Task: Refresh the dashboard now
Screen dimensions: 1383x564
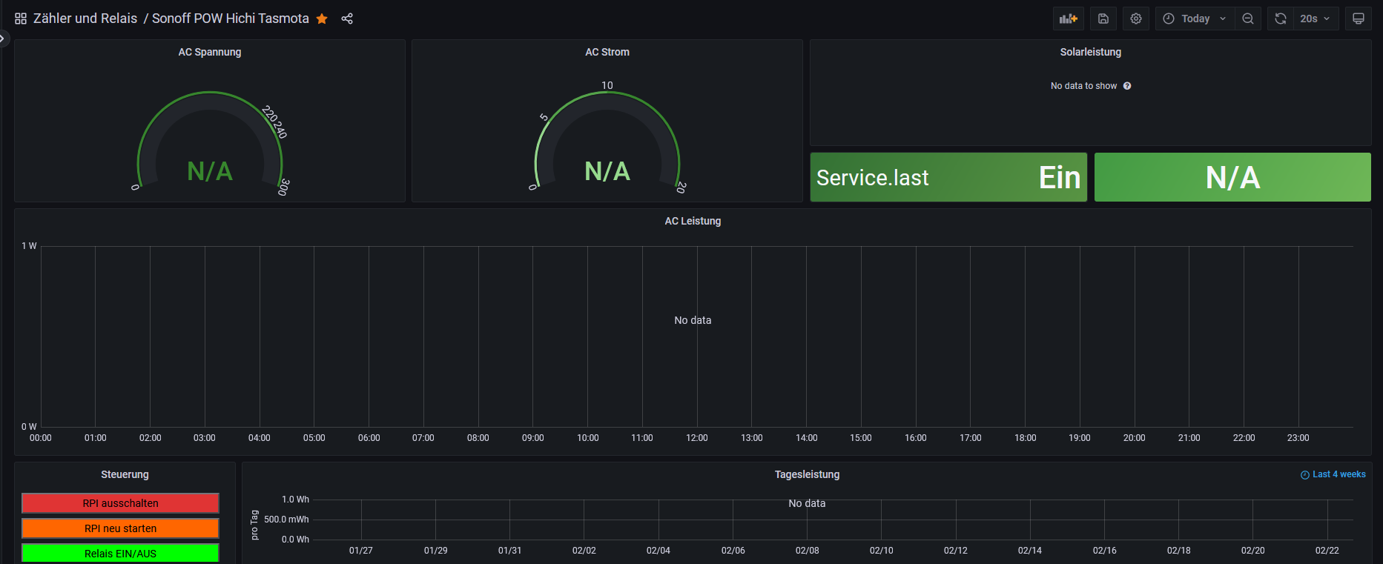Action: [x=1281, y=19]
